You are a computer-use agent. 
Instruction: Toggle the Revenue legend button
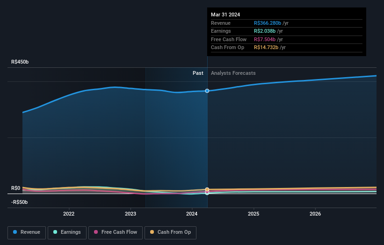pyautogui.click(x=27, y=232)
